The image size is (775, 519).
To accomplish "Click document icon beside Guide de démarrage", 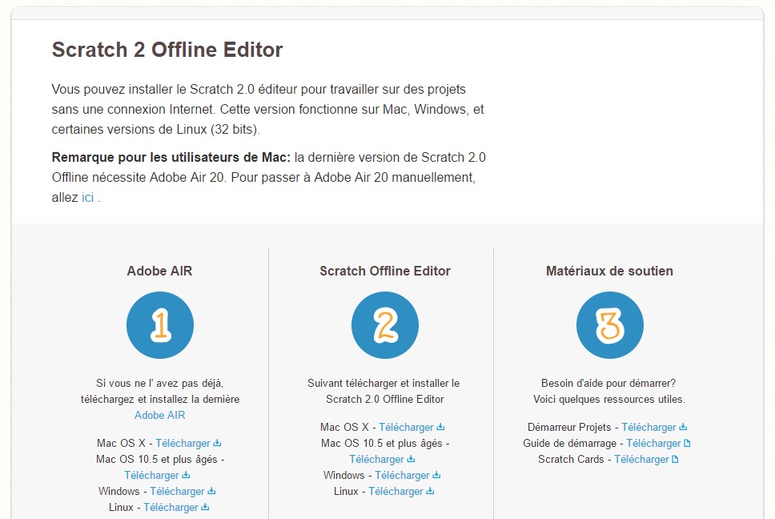I will [x=687, y=443].
